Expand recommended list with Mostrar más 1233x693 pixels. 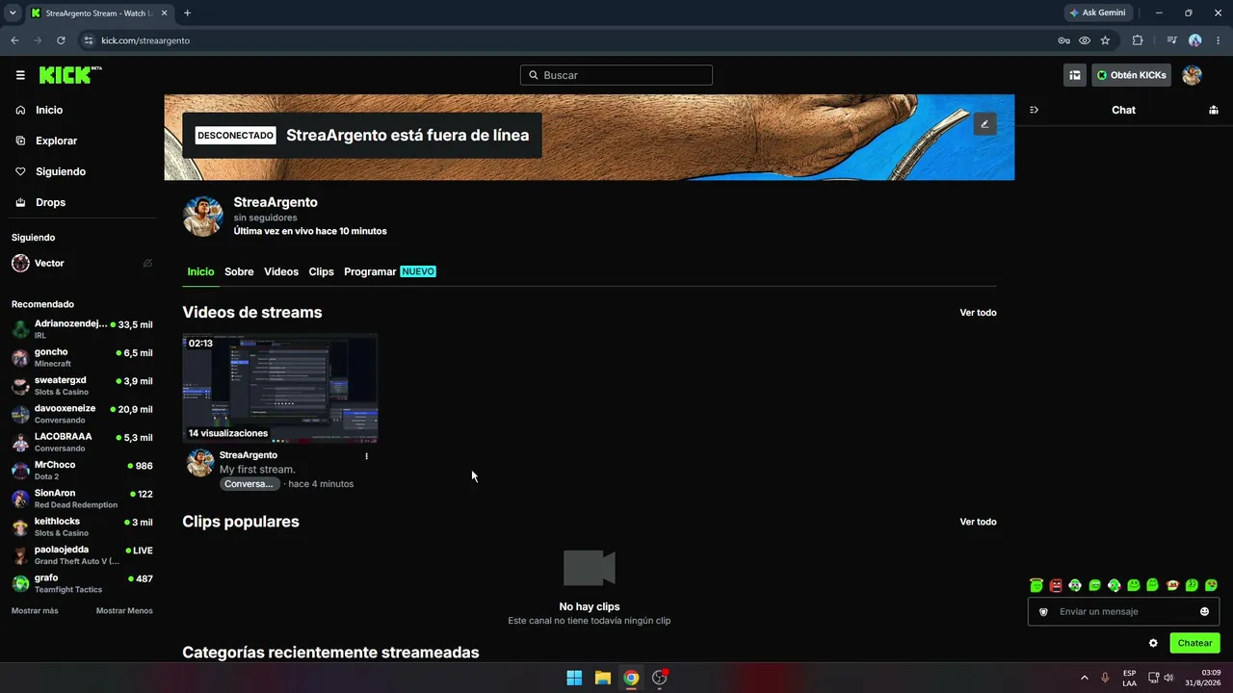coord(35,610)
